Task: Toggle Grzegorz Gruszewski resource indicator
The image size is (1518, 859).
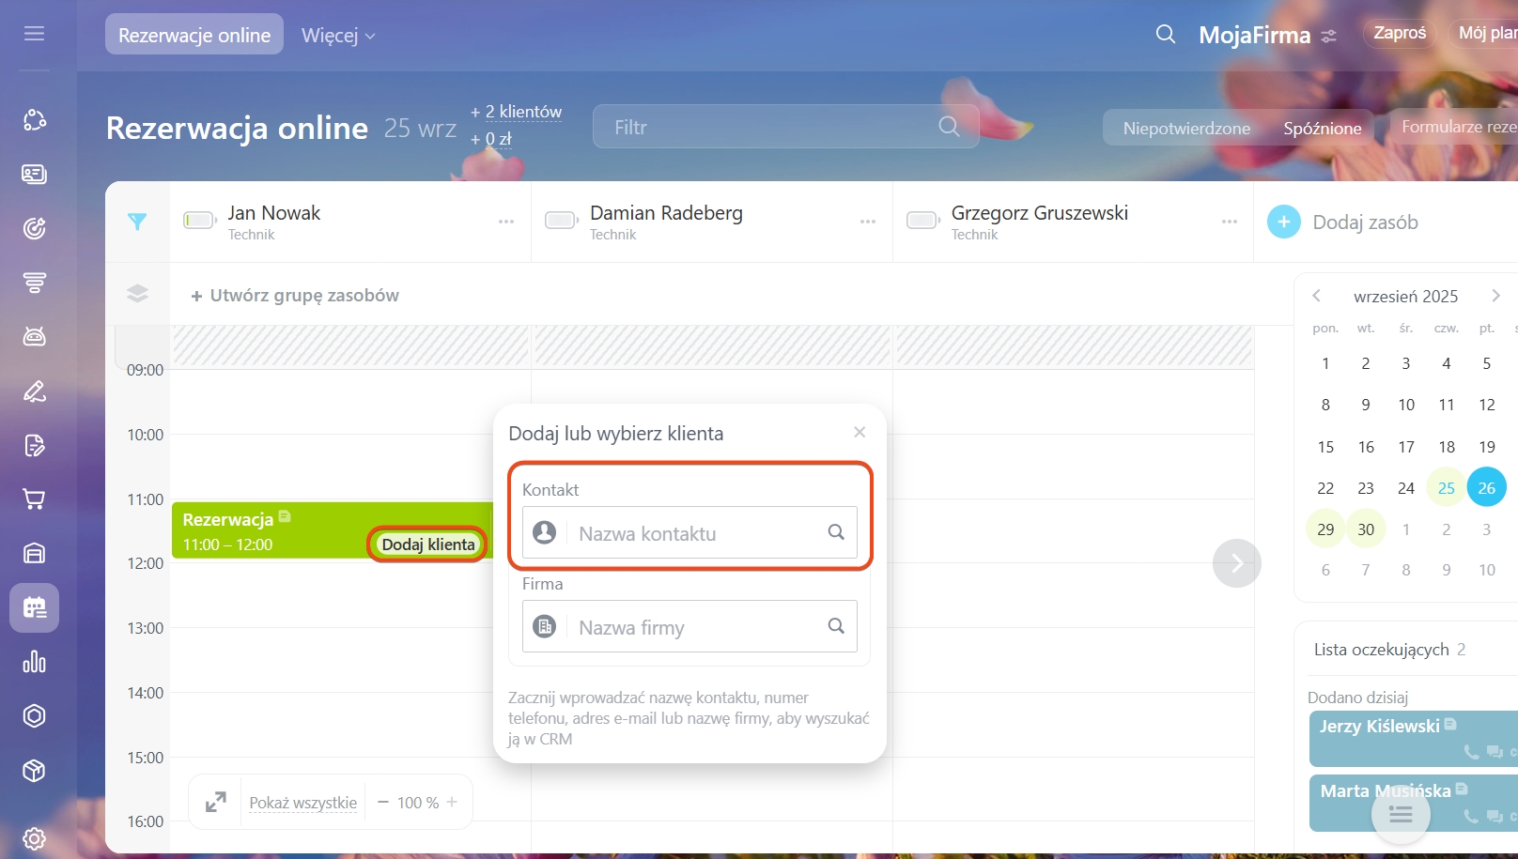Action: point(922,221)
